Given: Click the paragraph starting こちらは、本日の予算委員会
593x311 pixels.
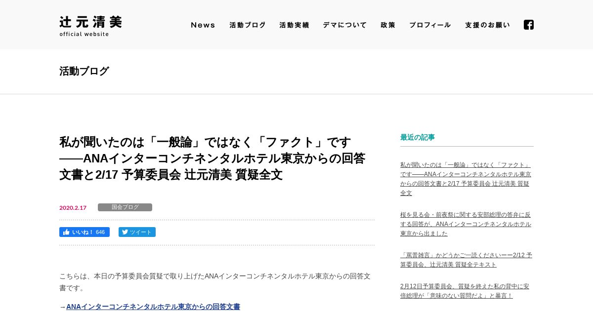Looking at the screenshot, I should pos(215,282).
